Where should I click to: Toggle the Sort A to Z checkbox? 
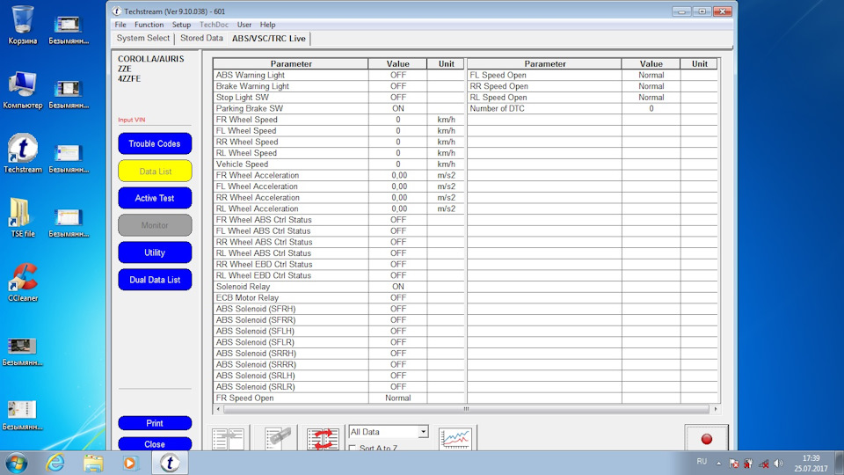[353, 448]
